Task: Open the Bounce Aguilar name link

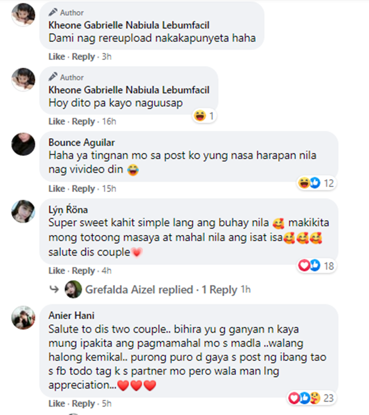Action: 82,142
